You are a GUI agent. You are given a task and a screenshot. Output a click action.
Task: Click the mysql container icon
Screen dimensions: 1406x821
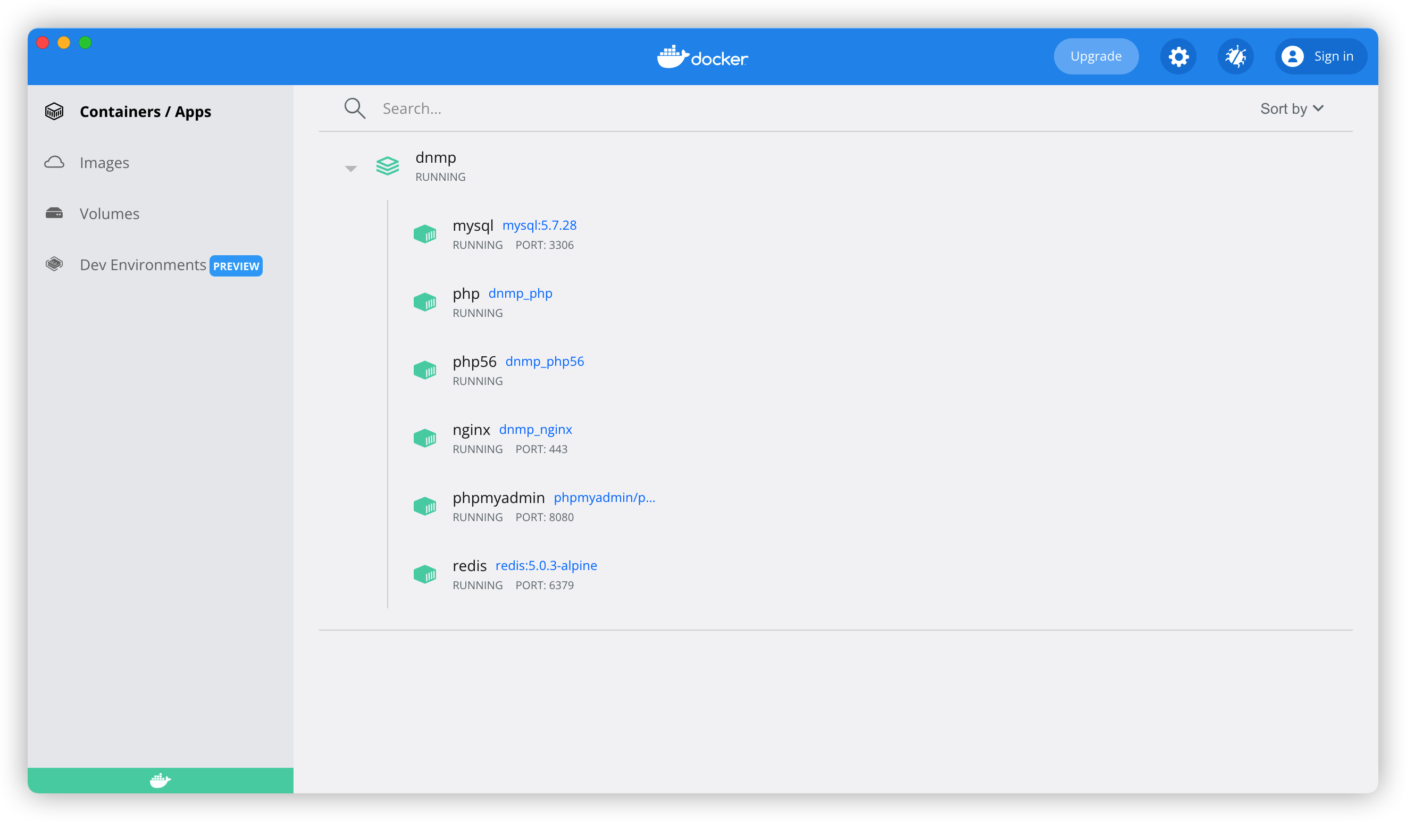click(x=425, y=234)
